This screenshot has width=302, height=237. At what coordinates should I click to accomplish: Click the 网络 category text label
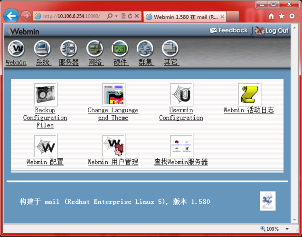point(96,62)
